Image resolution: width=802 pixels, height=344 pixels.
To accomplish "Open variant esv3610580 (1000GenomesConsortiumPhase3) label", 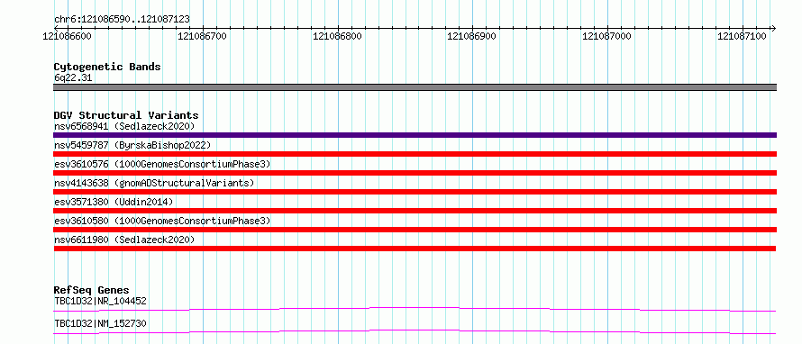I will pos(162,221).
